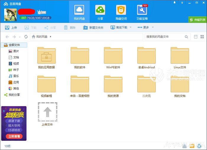Click the 立即查看 ad button

click(x=14, y=136)
